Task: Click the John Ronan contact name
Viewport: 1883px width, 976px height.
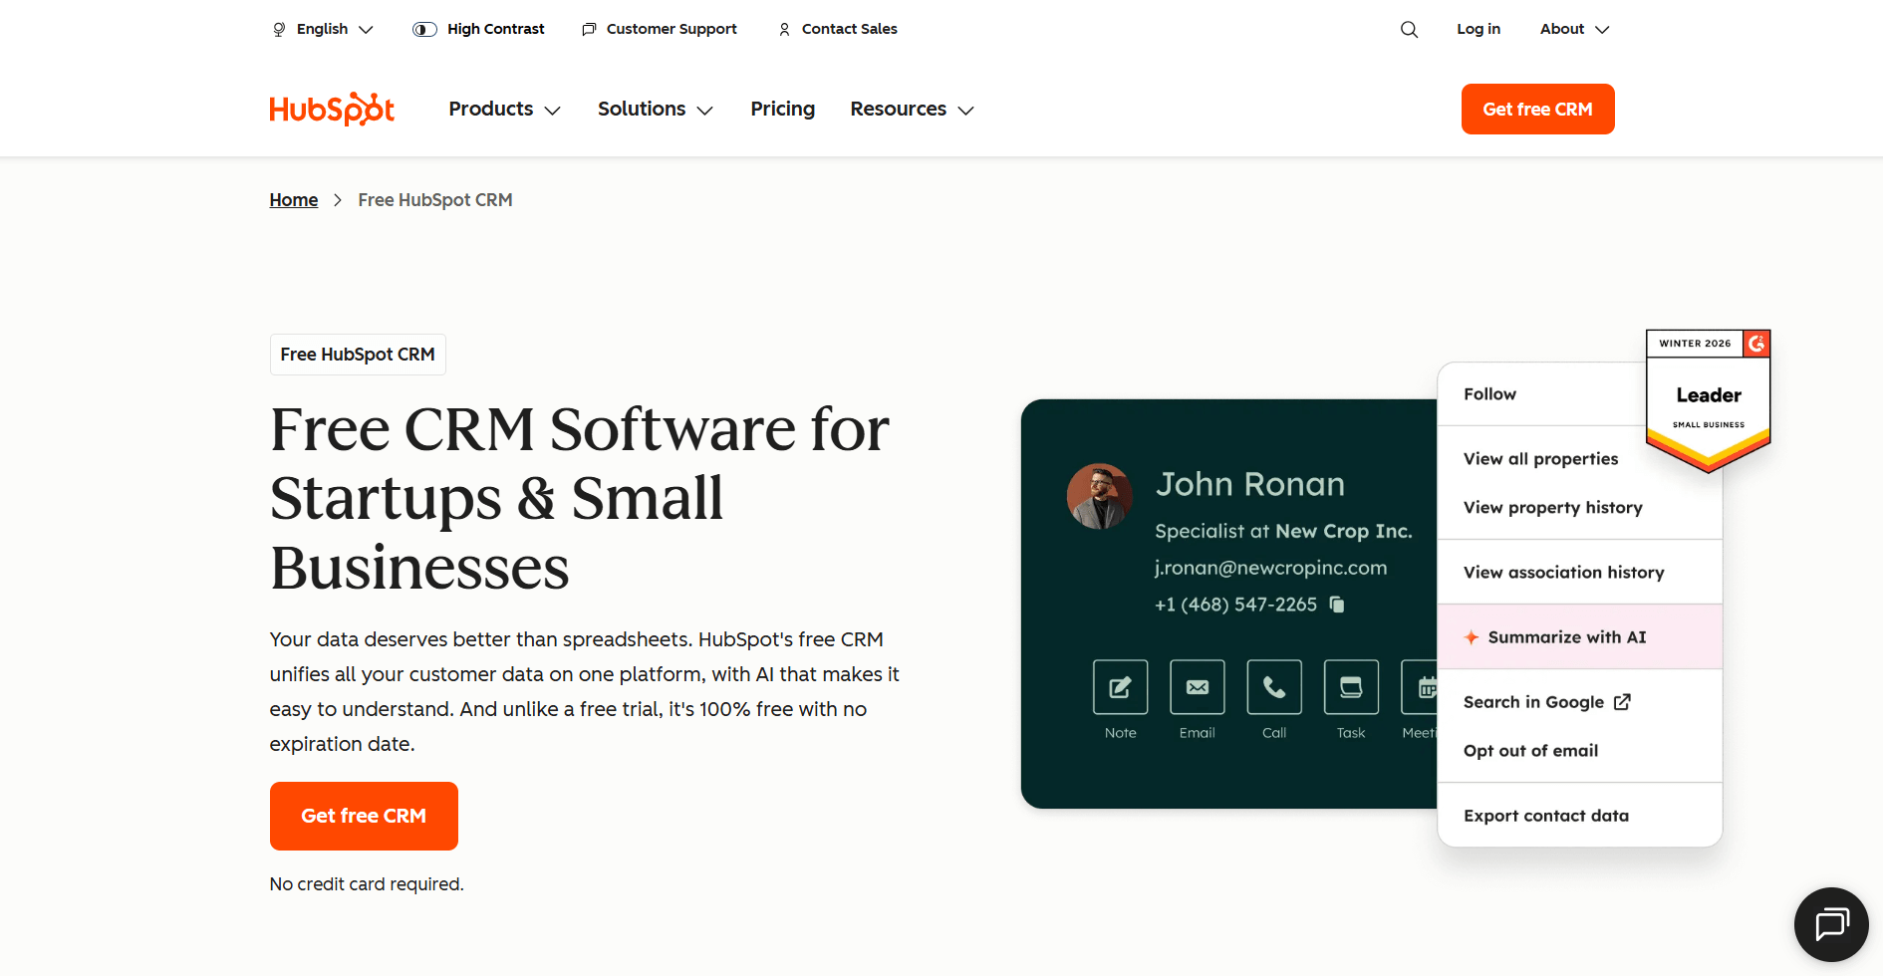Action: (1250, 484)
